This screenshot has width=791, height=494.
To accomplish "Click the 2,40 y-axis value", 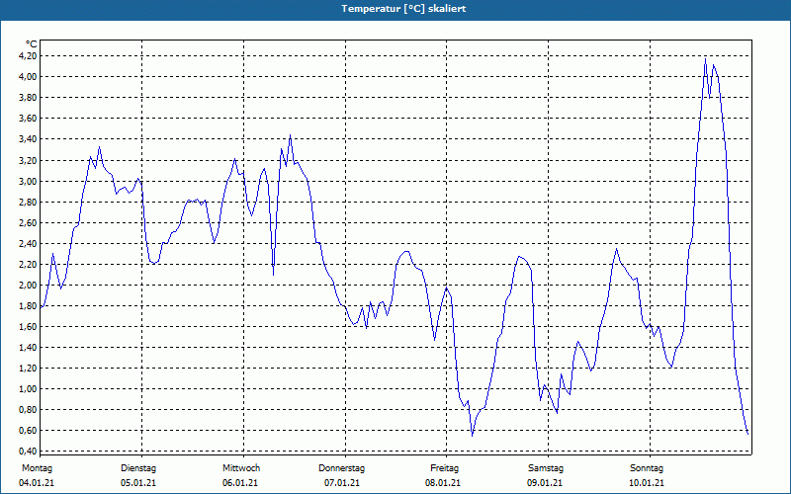I will click(x=28, y=243).
